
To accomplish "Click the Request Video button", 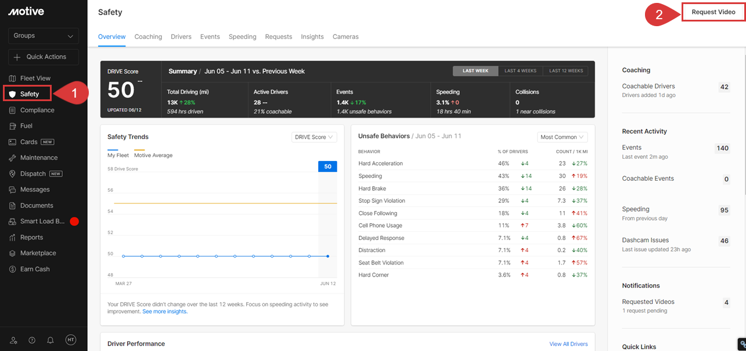I will pyautogui.click(x=713, y=12).
